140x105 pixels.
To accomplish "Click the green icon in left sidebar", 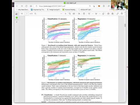I will (x=17, y=18).
